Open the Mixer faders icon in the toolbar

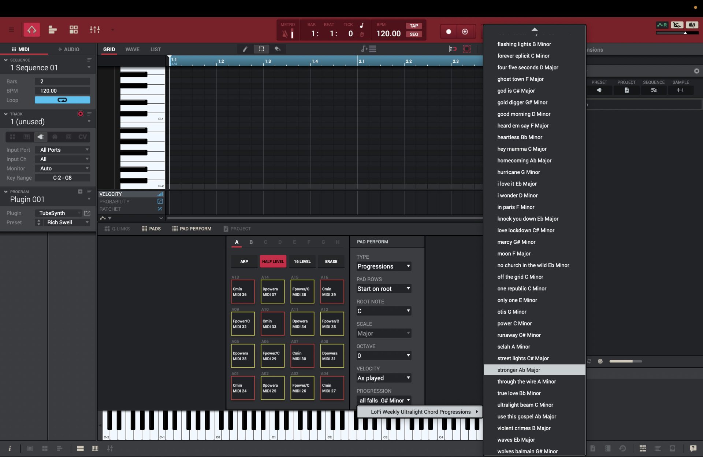[x=95, y=30]
